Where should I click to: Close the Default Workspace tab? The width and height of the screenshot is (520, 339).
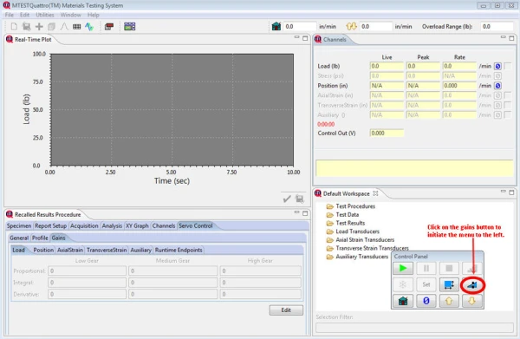point(375,193)
